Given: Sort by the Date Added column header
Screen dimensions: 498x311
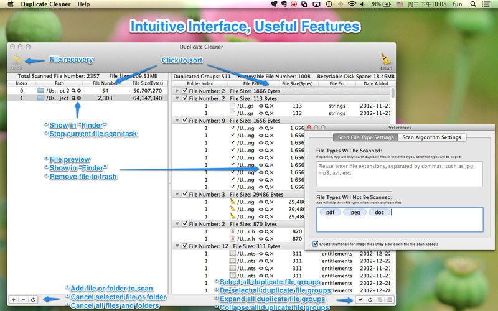Looking at the screenshot, I should [376, 84].
